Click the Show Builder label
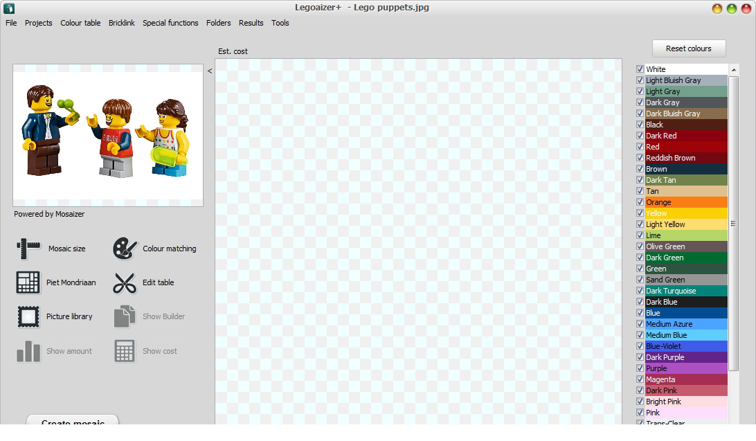Image resolution: width=756 pixels, height=441 pixels. 163,316
